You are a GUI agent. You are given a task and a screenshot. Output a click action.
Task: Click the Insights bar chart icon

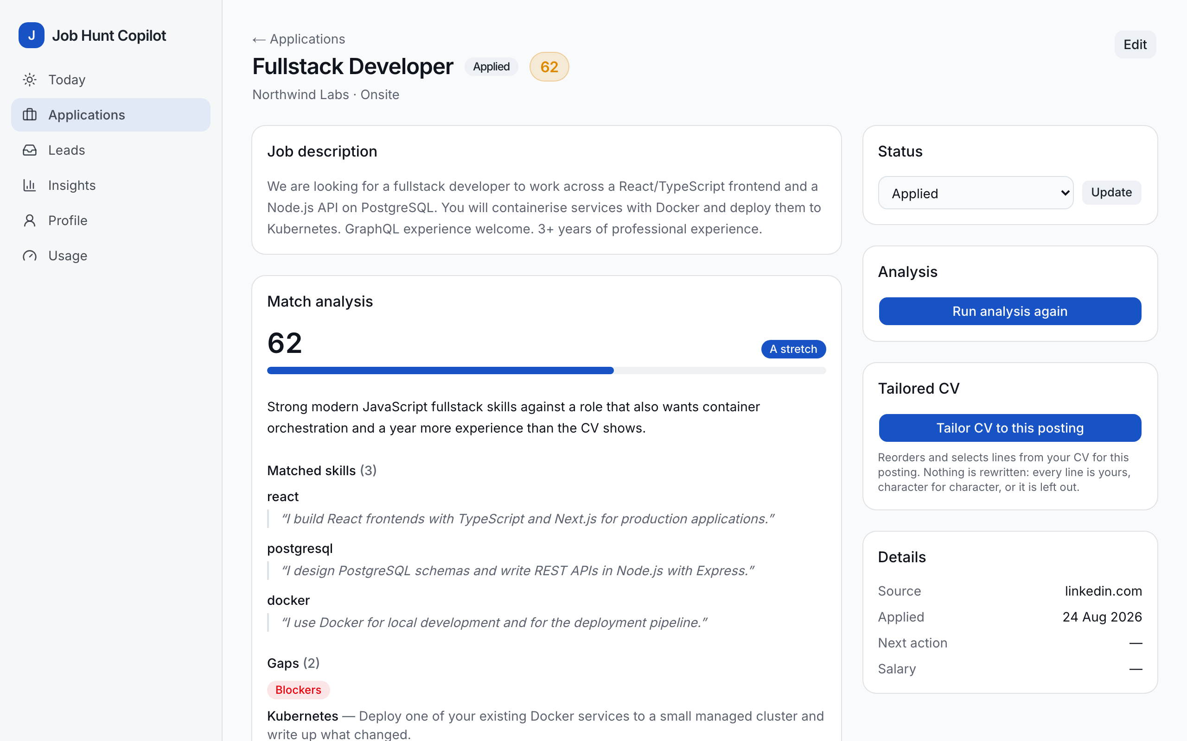30,185
